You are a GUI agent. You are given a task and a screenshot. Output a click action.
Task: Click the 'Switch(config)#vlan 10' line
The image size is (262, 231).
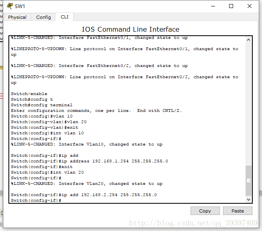coord(42,116)
